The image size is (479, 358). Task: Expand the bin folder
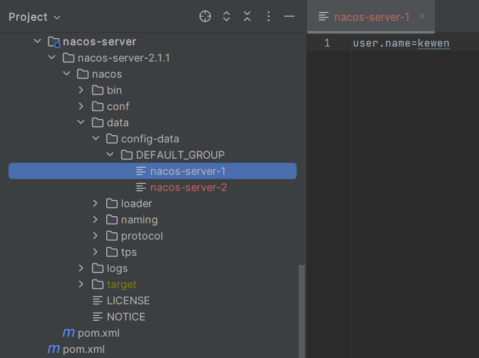81,90
